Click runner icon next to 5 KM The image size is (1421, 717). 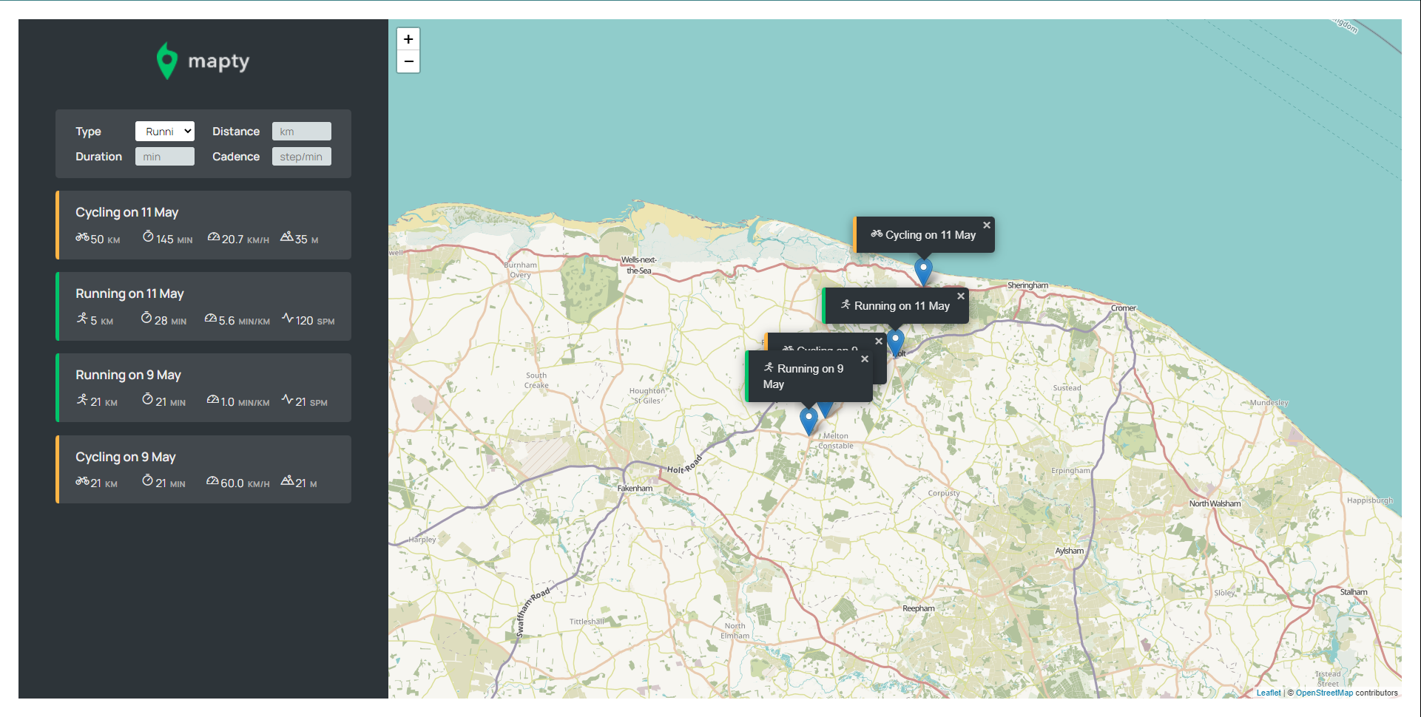click(82, 318)
